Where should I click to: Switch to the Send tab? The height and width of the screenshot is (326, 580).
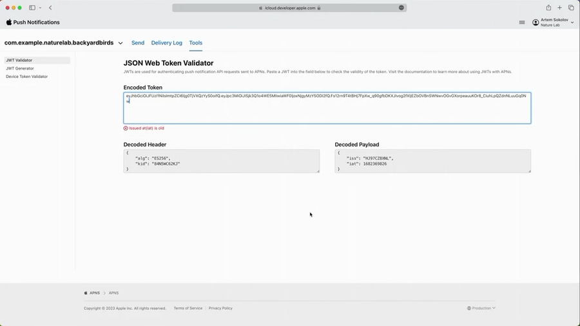(138, 43)
